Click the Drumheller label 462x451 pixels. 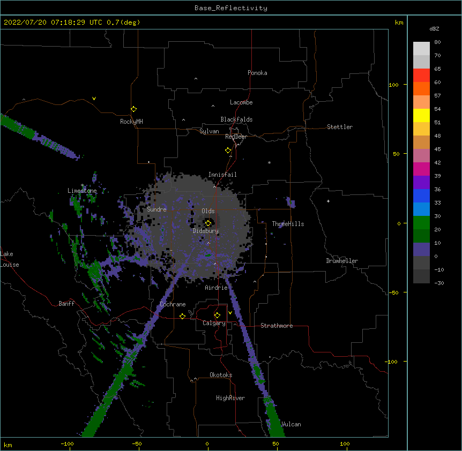342,261
